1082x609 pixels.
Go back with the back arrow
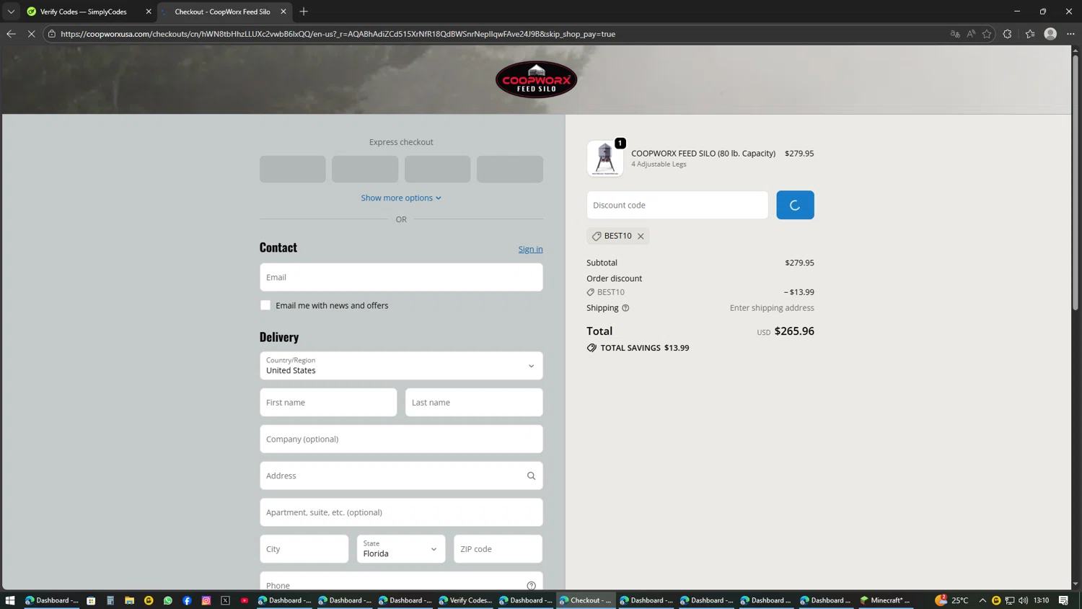(x=11, y=34)
